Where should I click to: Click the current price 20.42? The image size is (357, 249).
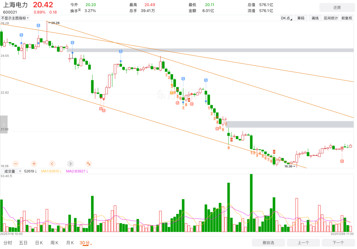coord(43,5)
